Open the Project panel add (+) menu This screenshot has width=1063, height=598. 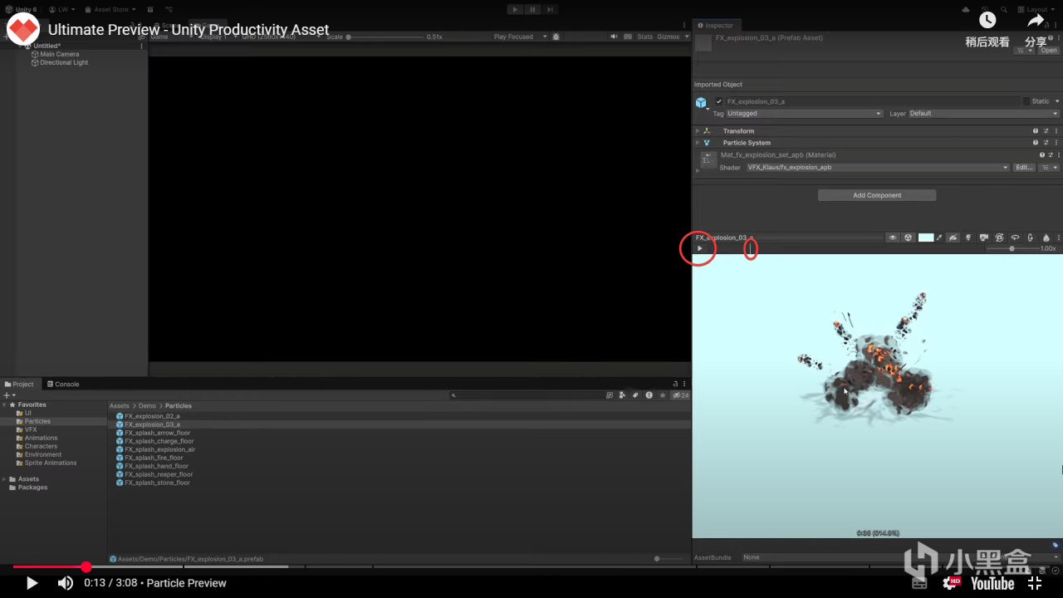click(8, 395)
